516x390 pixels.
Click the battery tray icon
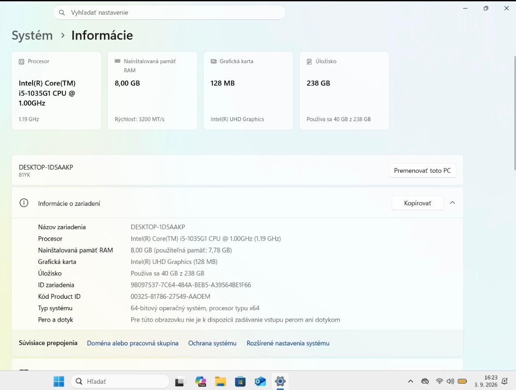(x=462, y=382)
